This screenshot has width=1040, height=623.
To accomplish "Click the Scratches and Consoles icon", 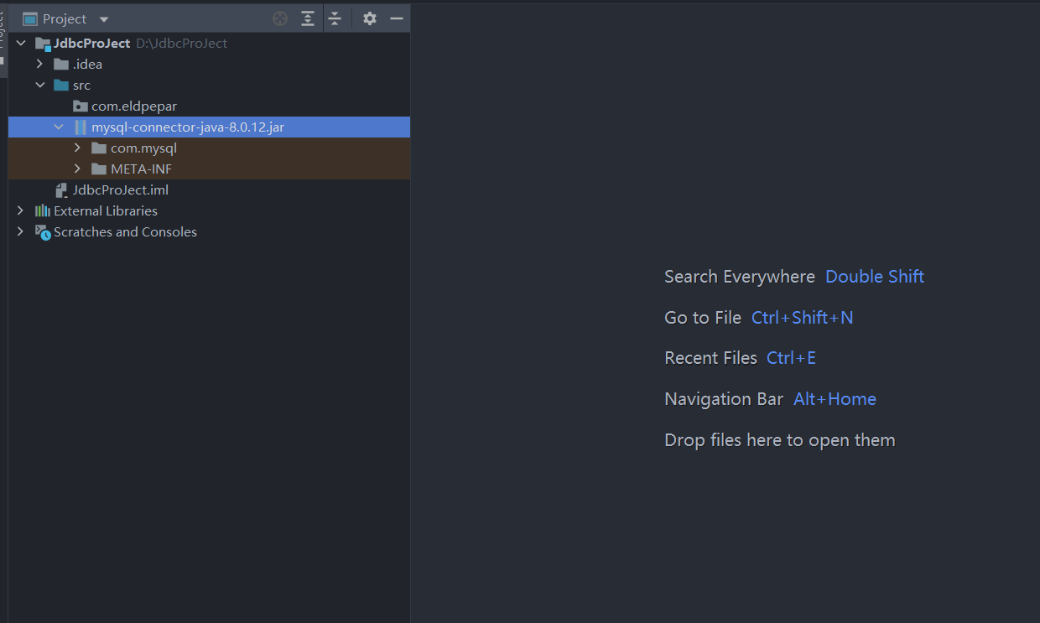I will coord(43,232).
